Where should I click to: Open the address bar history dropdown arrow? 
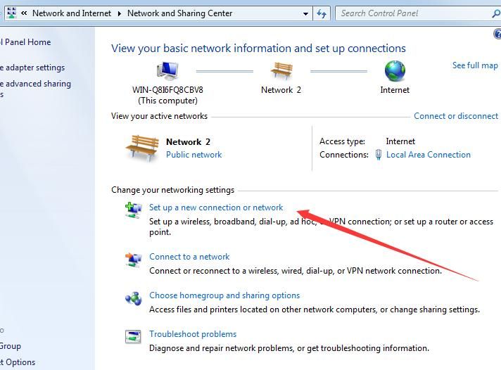(305, 14)
